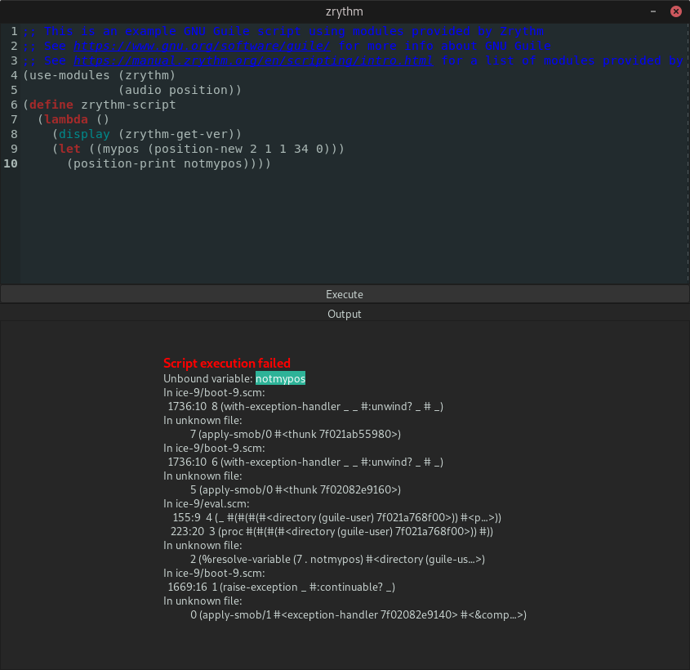Click '(audio position)' text on line 5
This screenshot has width=690, height=670.
tap(180, 90)
